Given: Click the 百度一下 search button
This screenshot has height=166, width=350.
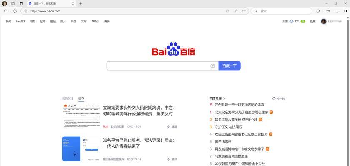Looking at the screenshot, I should click(x=230, y=66).
